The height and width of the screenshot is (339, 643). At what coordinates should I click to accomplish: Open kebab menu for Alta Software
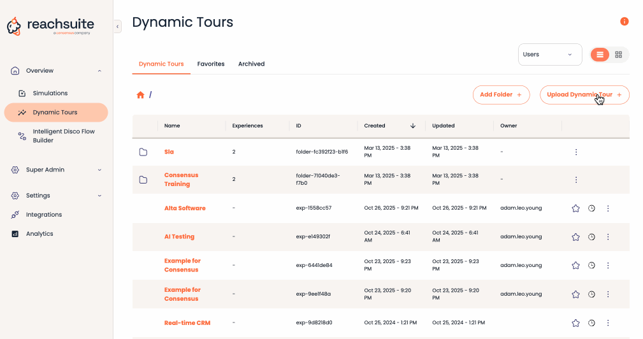(x=608, y=208)
